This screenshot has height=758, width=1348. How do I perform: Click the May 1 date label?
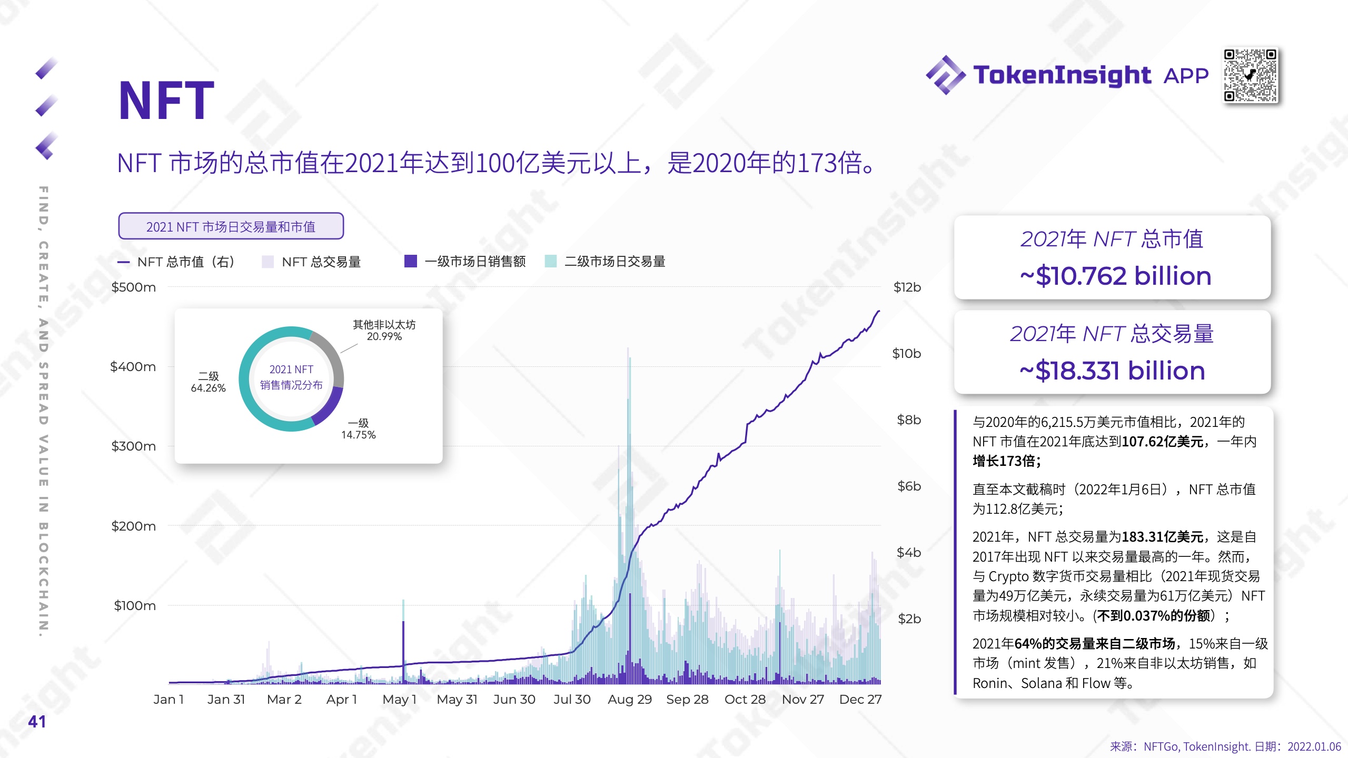[400, 700]
